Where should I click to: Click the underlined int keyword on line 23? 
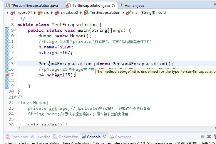coord(53,109)
